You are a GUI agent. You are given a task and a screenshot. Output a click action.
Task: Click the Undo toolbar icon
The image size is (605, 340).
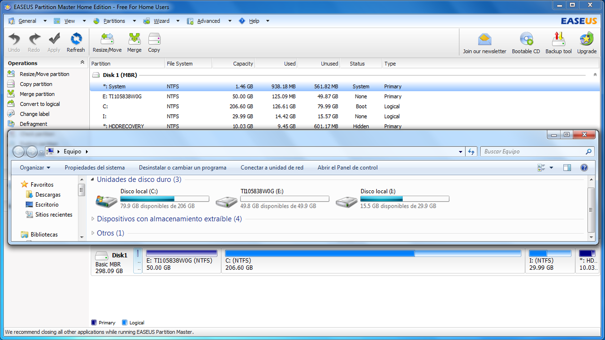[14, 39]
